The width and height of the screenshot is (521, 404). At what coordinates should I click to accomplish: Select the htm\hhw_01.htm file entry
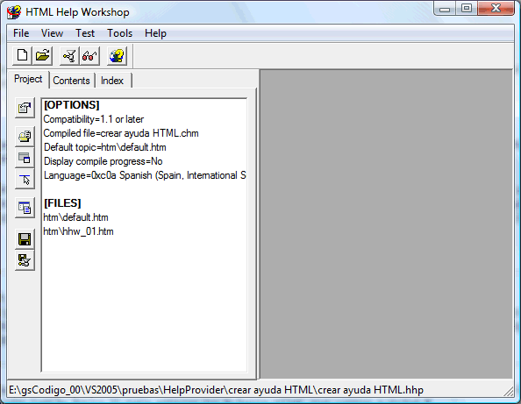pyautogui.click(x=78, y=231)
